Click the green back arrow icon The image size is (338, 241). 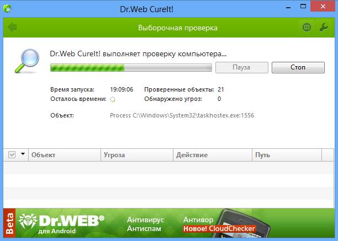click(12, 27)
